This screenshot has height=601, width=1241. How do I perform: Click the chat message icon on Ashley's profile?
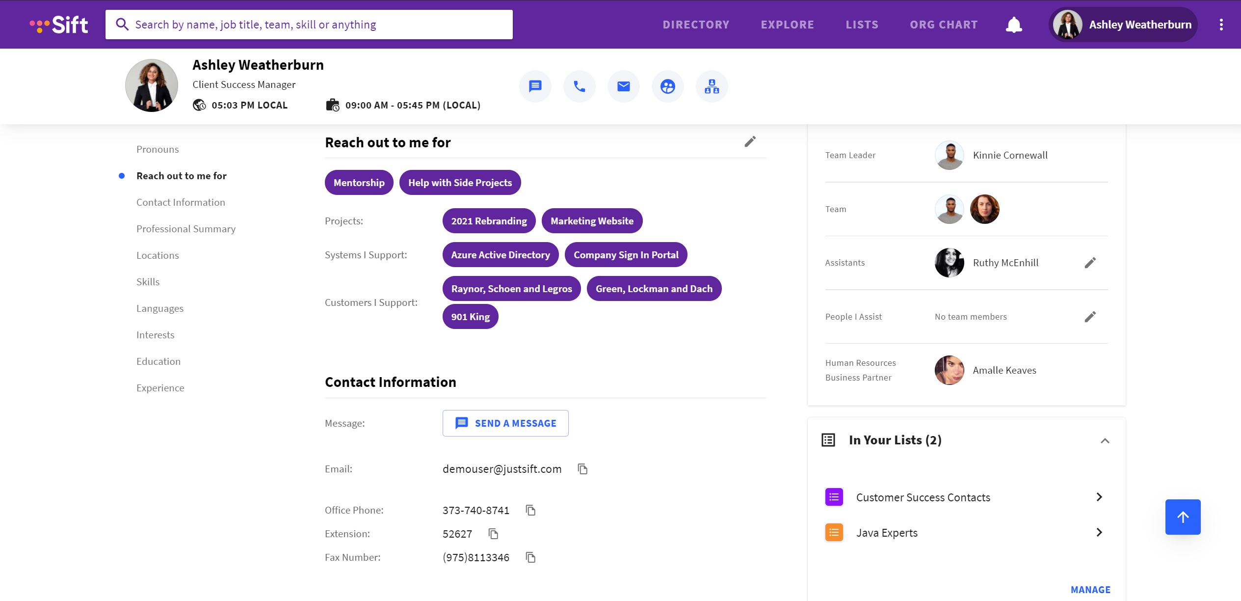tap(535, 86)
